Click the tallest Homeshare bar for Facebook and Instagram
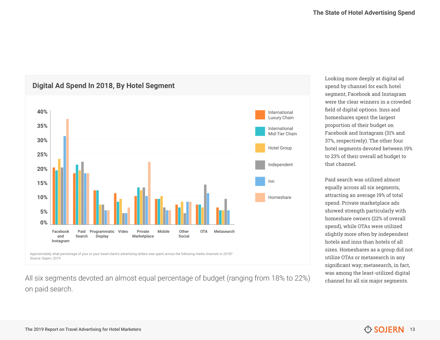Screen dimensions: 440x340 (67, 172)
